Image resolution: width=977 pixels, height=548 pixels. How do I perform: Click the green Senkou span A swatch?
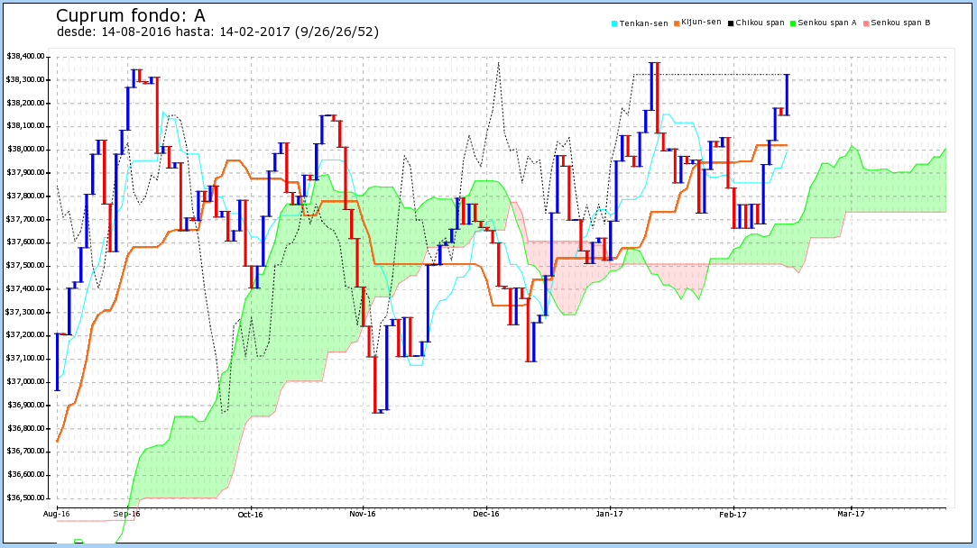pyautogui.click(x=793, y=23)
